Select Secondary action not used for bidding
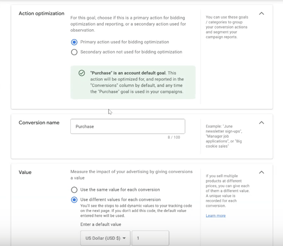The height and width of the screenshot is (246, 283). 74,52
